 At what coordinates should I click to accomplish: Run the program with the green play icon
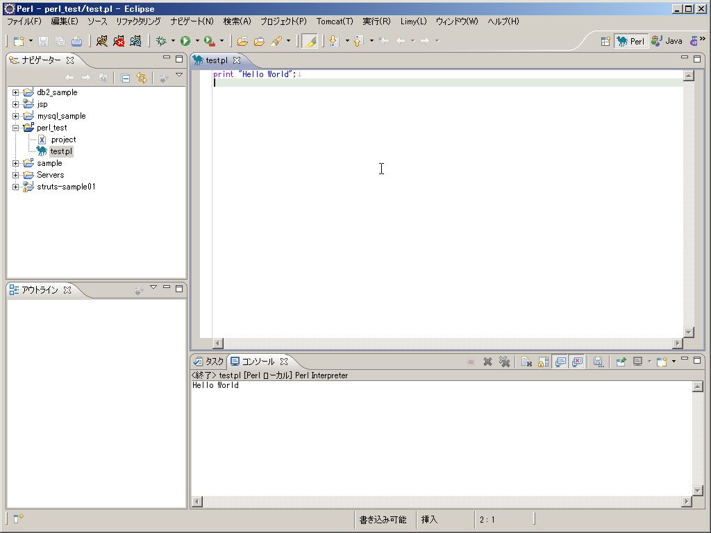point(185,41)
